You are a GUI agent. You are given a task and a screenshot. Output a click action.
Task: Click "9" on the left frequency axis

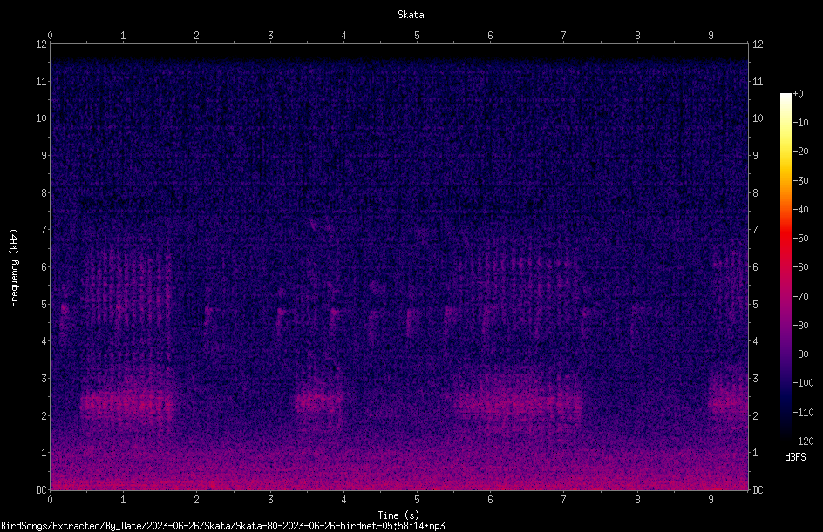pyautogui.click(x=44, y=156)
